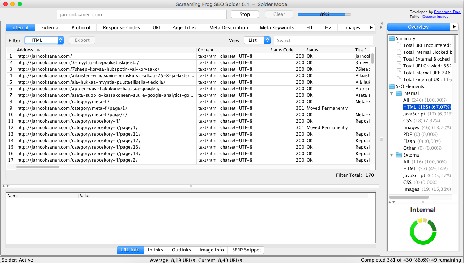
Task: Open the Images tab
Action: 352,27
